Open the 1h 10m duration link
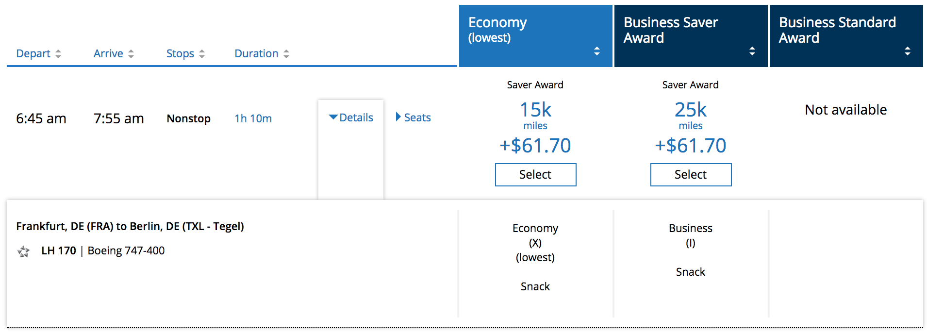The width and height of the screenshot is (927, 334). [x=253, y=118]
